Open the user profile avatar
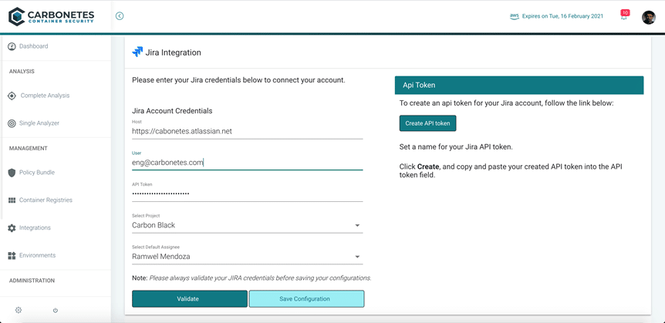 649,17
